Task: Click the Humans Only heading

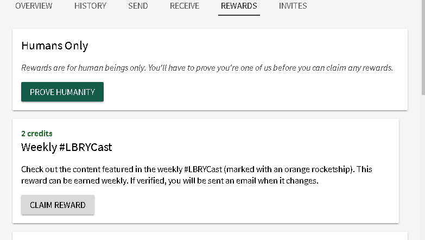Action: 55,46
